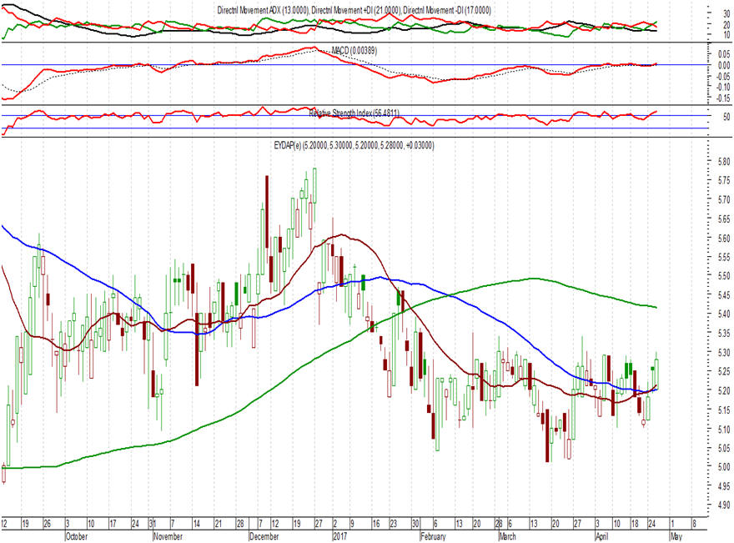Select the 23 date tick label
The height and width of the screenshot is (543, 734).
394,523
